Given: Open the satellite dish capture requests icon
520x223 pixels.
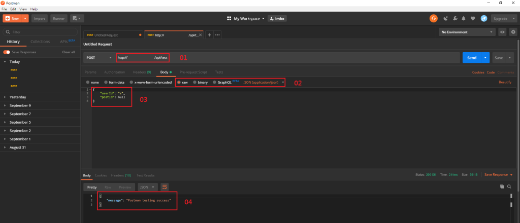Looking at the screenshot, I should (446, 19).
